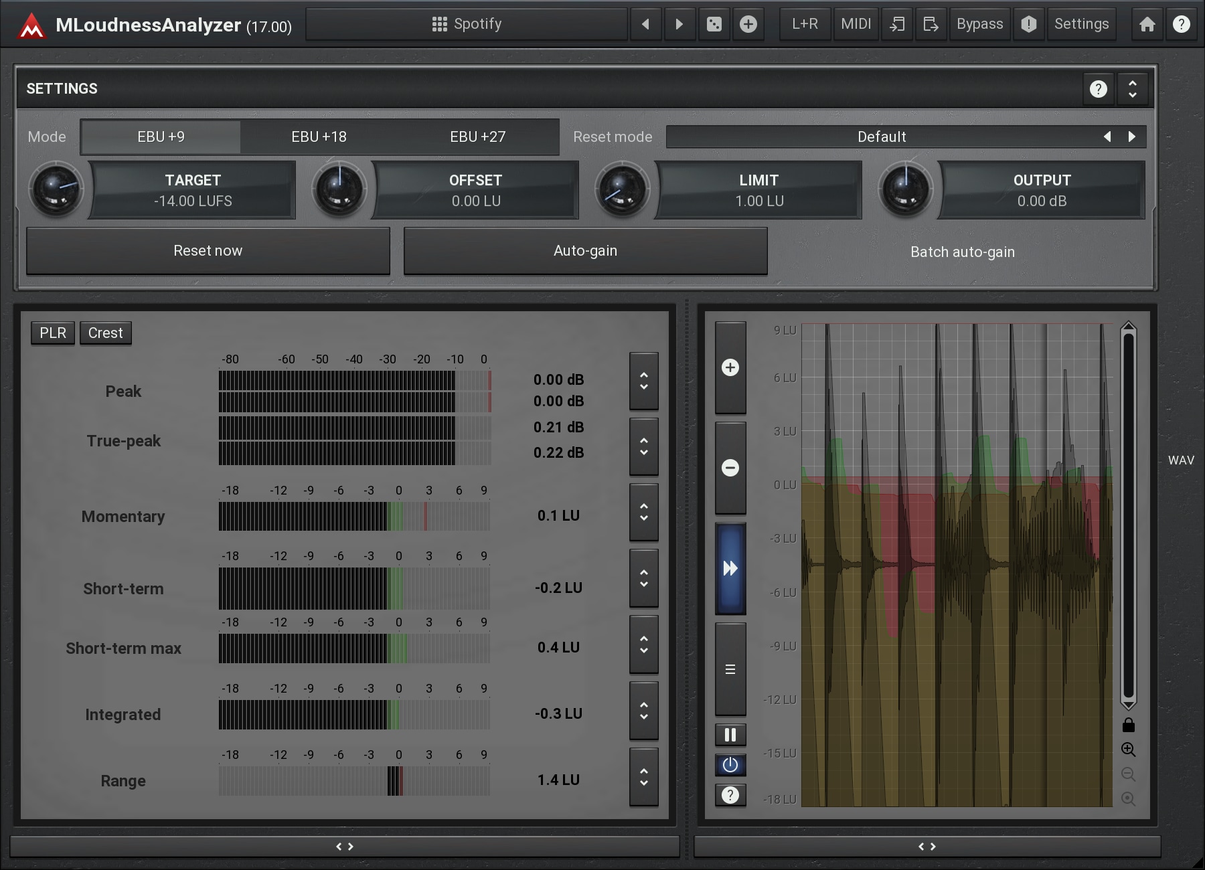Viewport: 1205px width, 870px height.
Task: Pause the loudness graph
Action: click(730, 735)
